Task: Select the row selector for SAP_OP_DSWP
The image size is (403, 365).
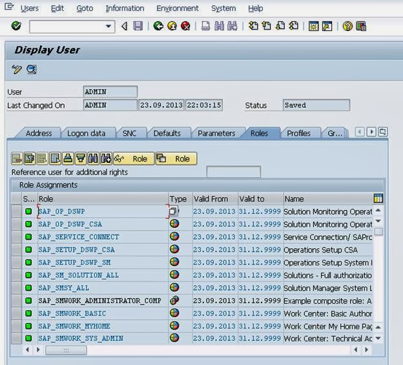Action: pyautogui.click(x=16, y=211)
